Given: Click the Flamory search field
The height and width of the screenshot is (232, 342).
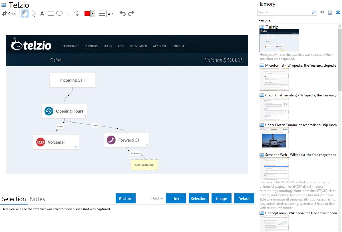Looking at the screenshot, I should click(x=284, y=12).
